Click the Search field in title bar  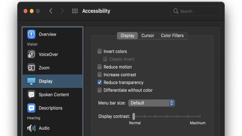point(196,11)
